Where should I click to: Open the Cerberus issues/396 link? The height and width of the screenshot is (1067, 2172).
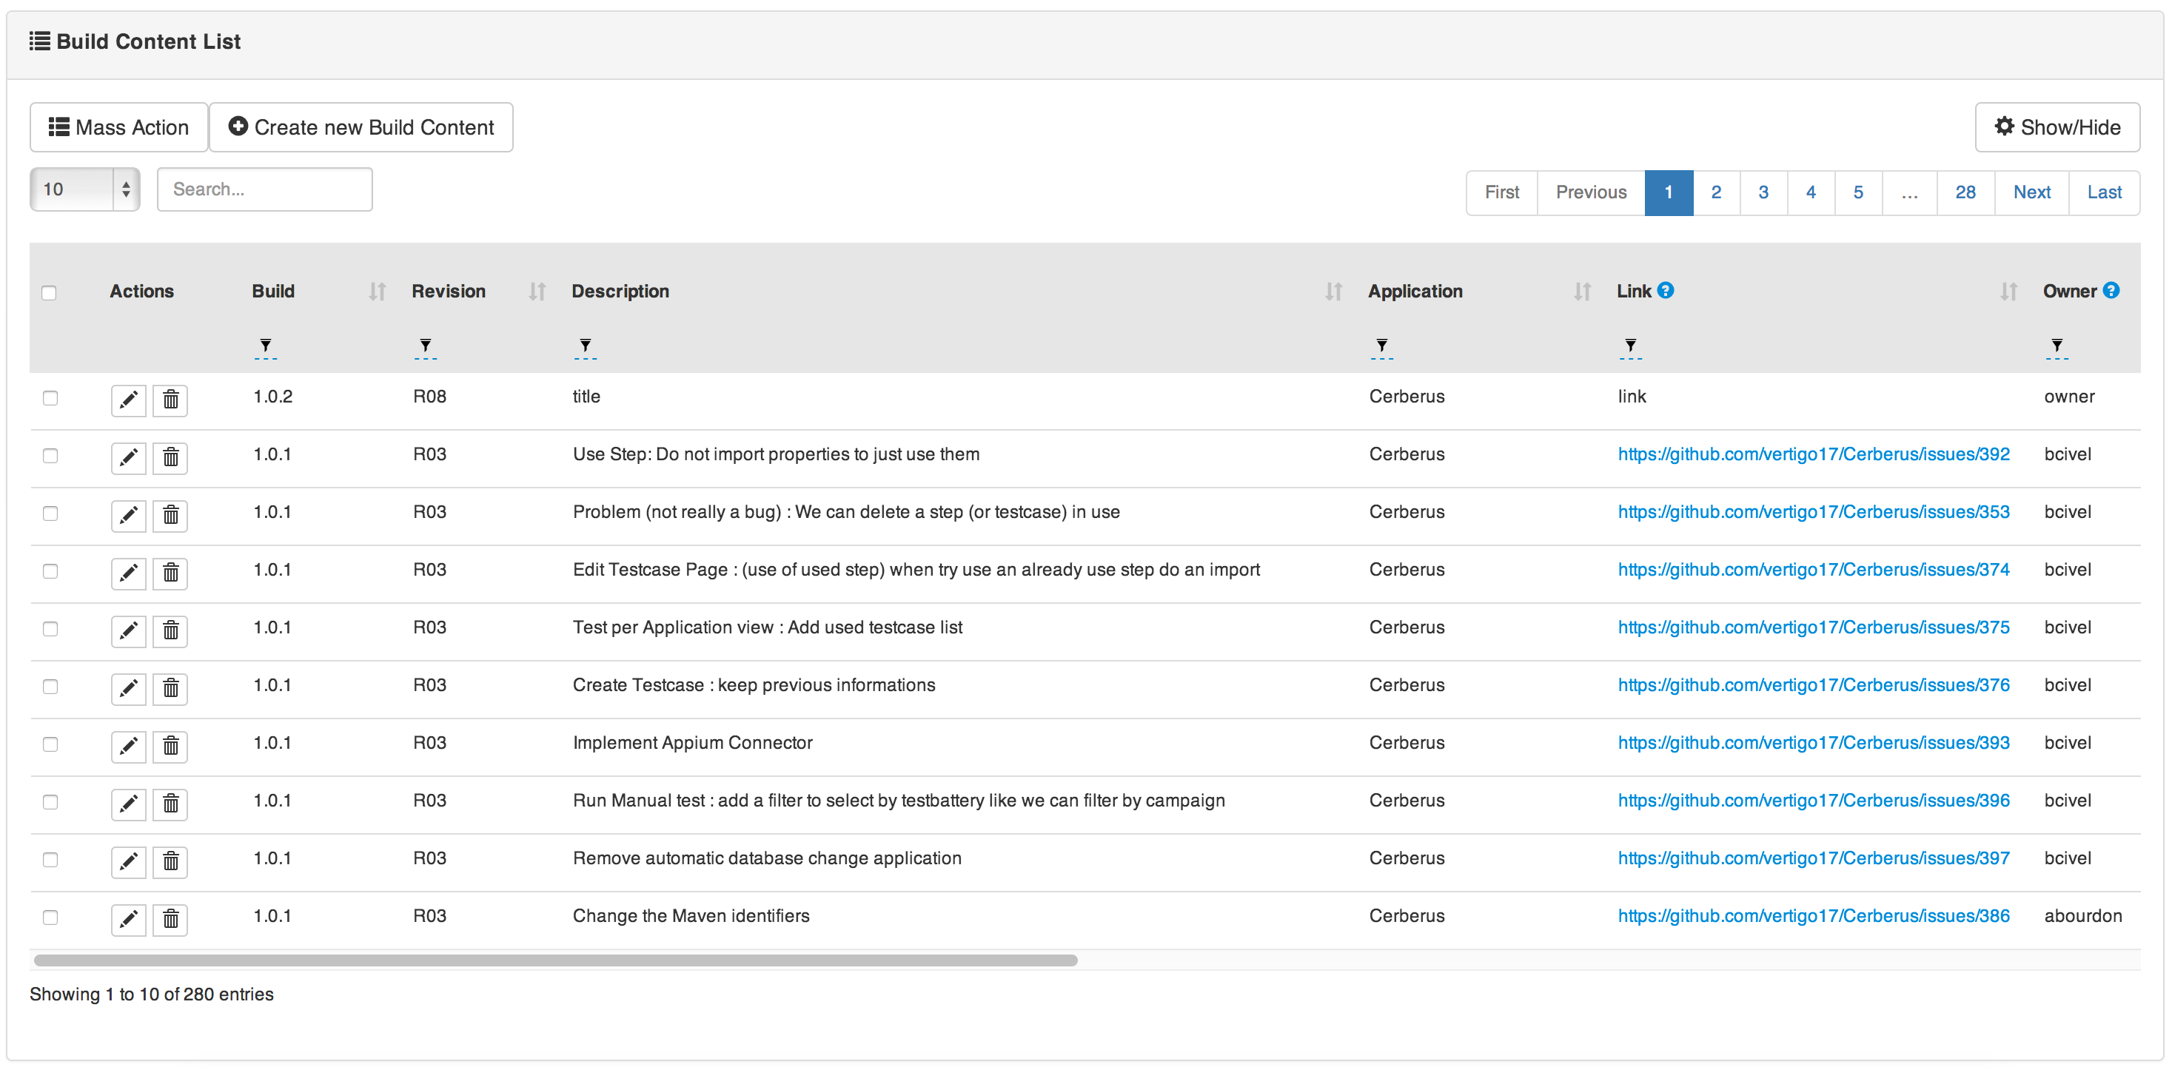1814,801
